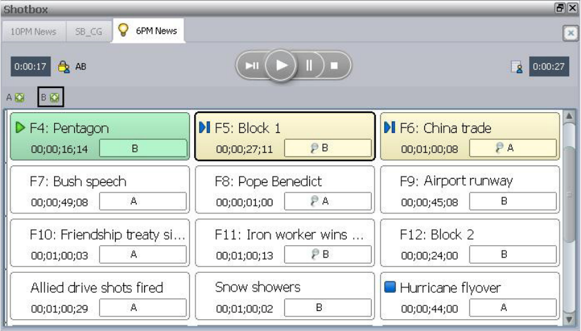Click the magnifier icon in F8 channel box
The height and width of the screenshot is (331, 581).
[314, 201]
